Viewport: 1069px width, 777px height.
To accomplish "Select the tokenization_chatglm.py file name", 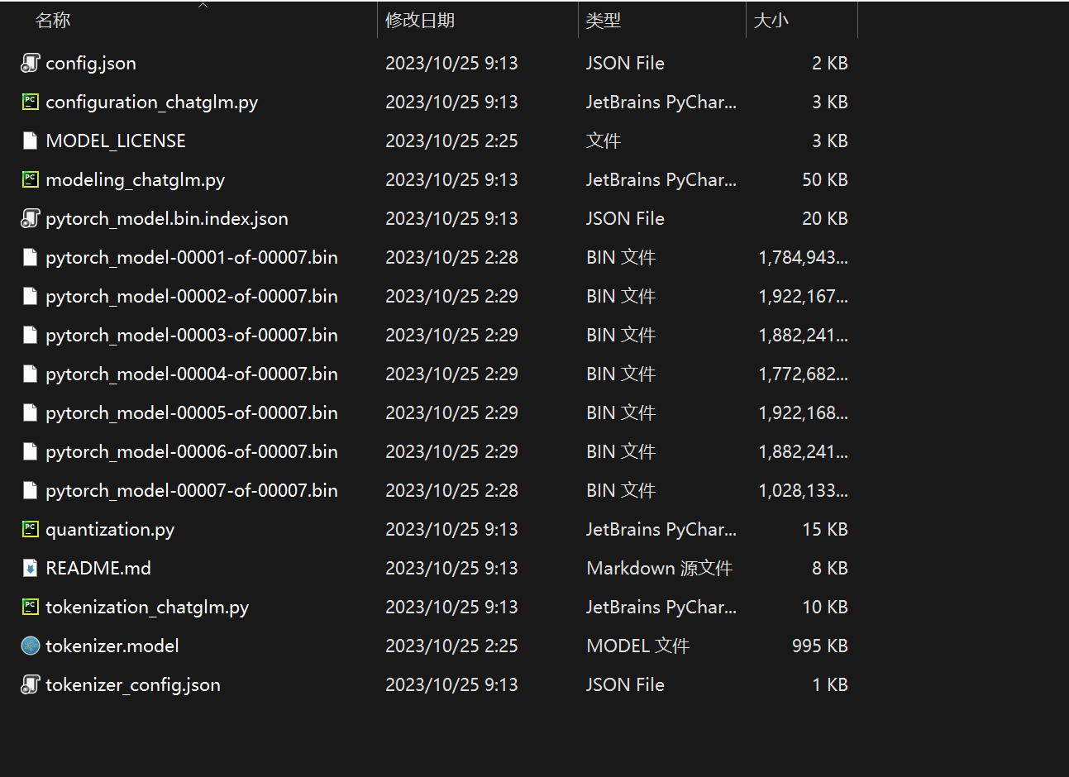I will tap(147, 607).
